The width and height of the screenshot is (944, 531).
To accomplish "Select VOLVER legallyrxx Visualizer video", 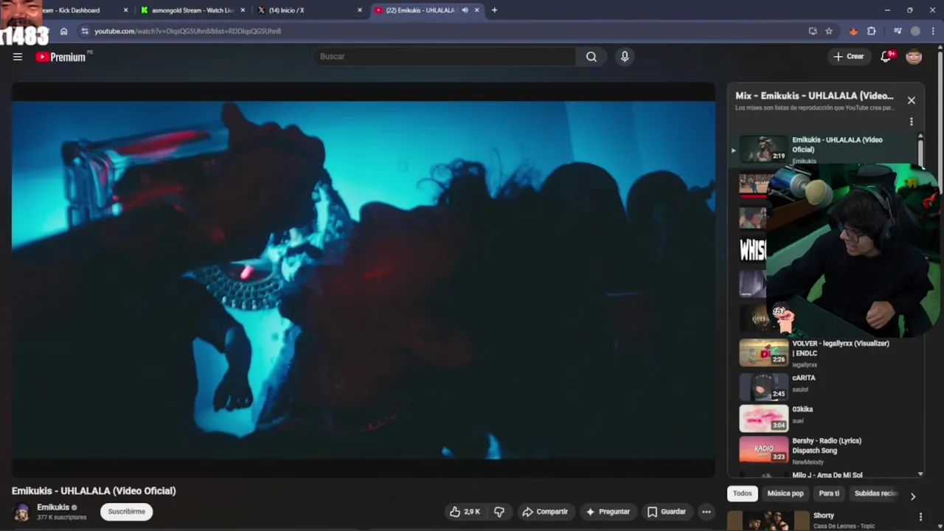I will click(826, 353).
